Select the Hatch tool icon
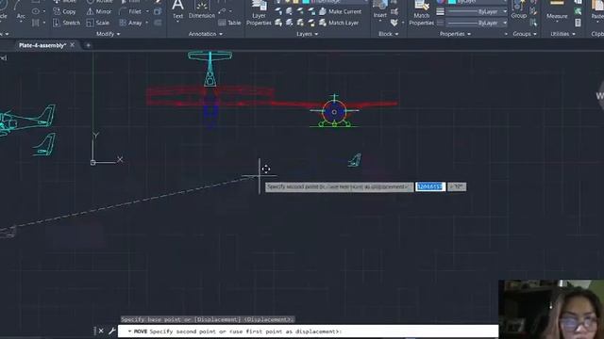This screenshot has height=339, width=604. point(36,23)
